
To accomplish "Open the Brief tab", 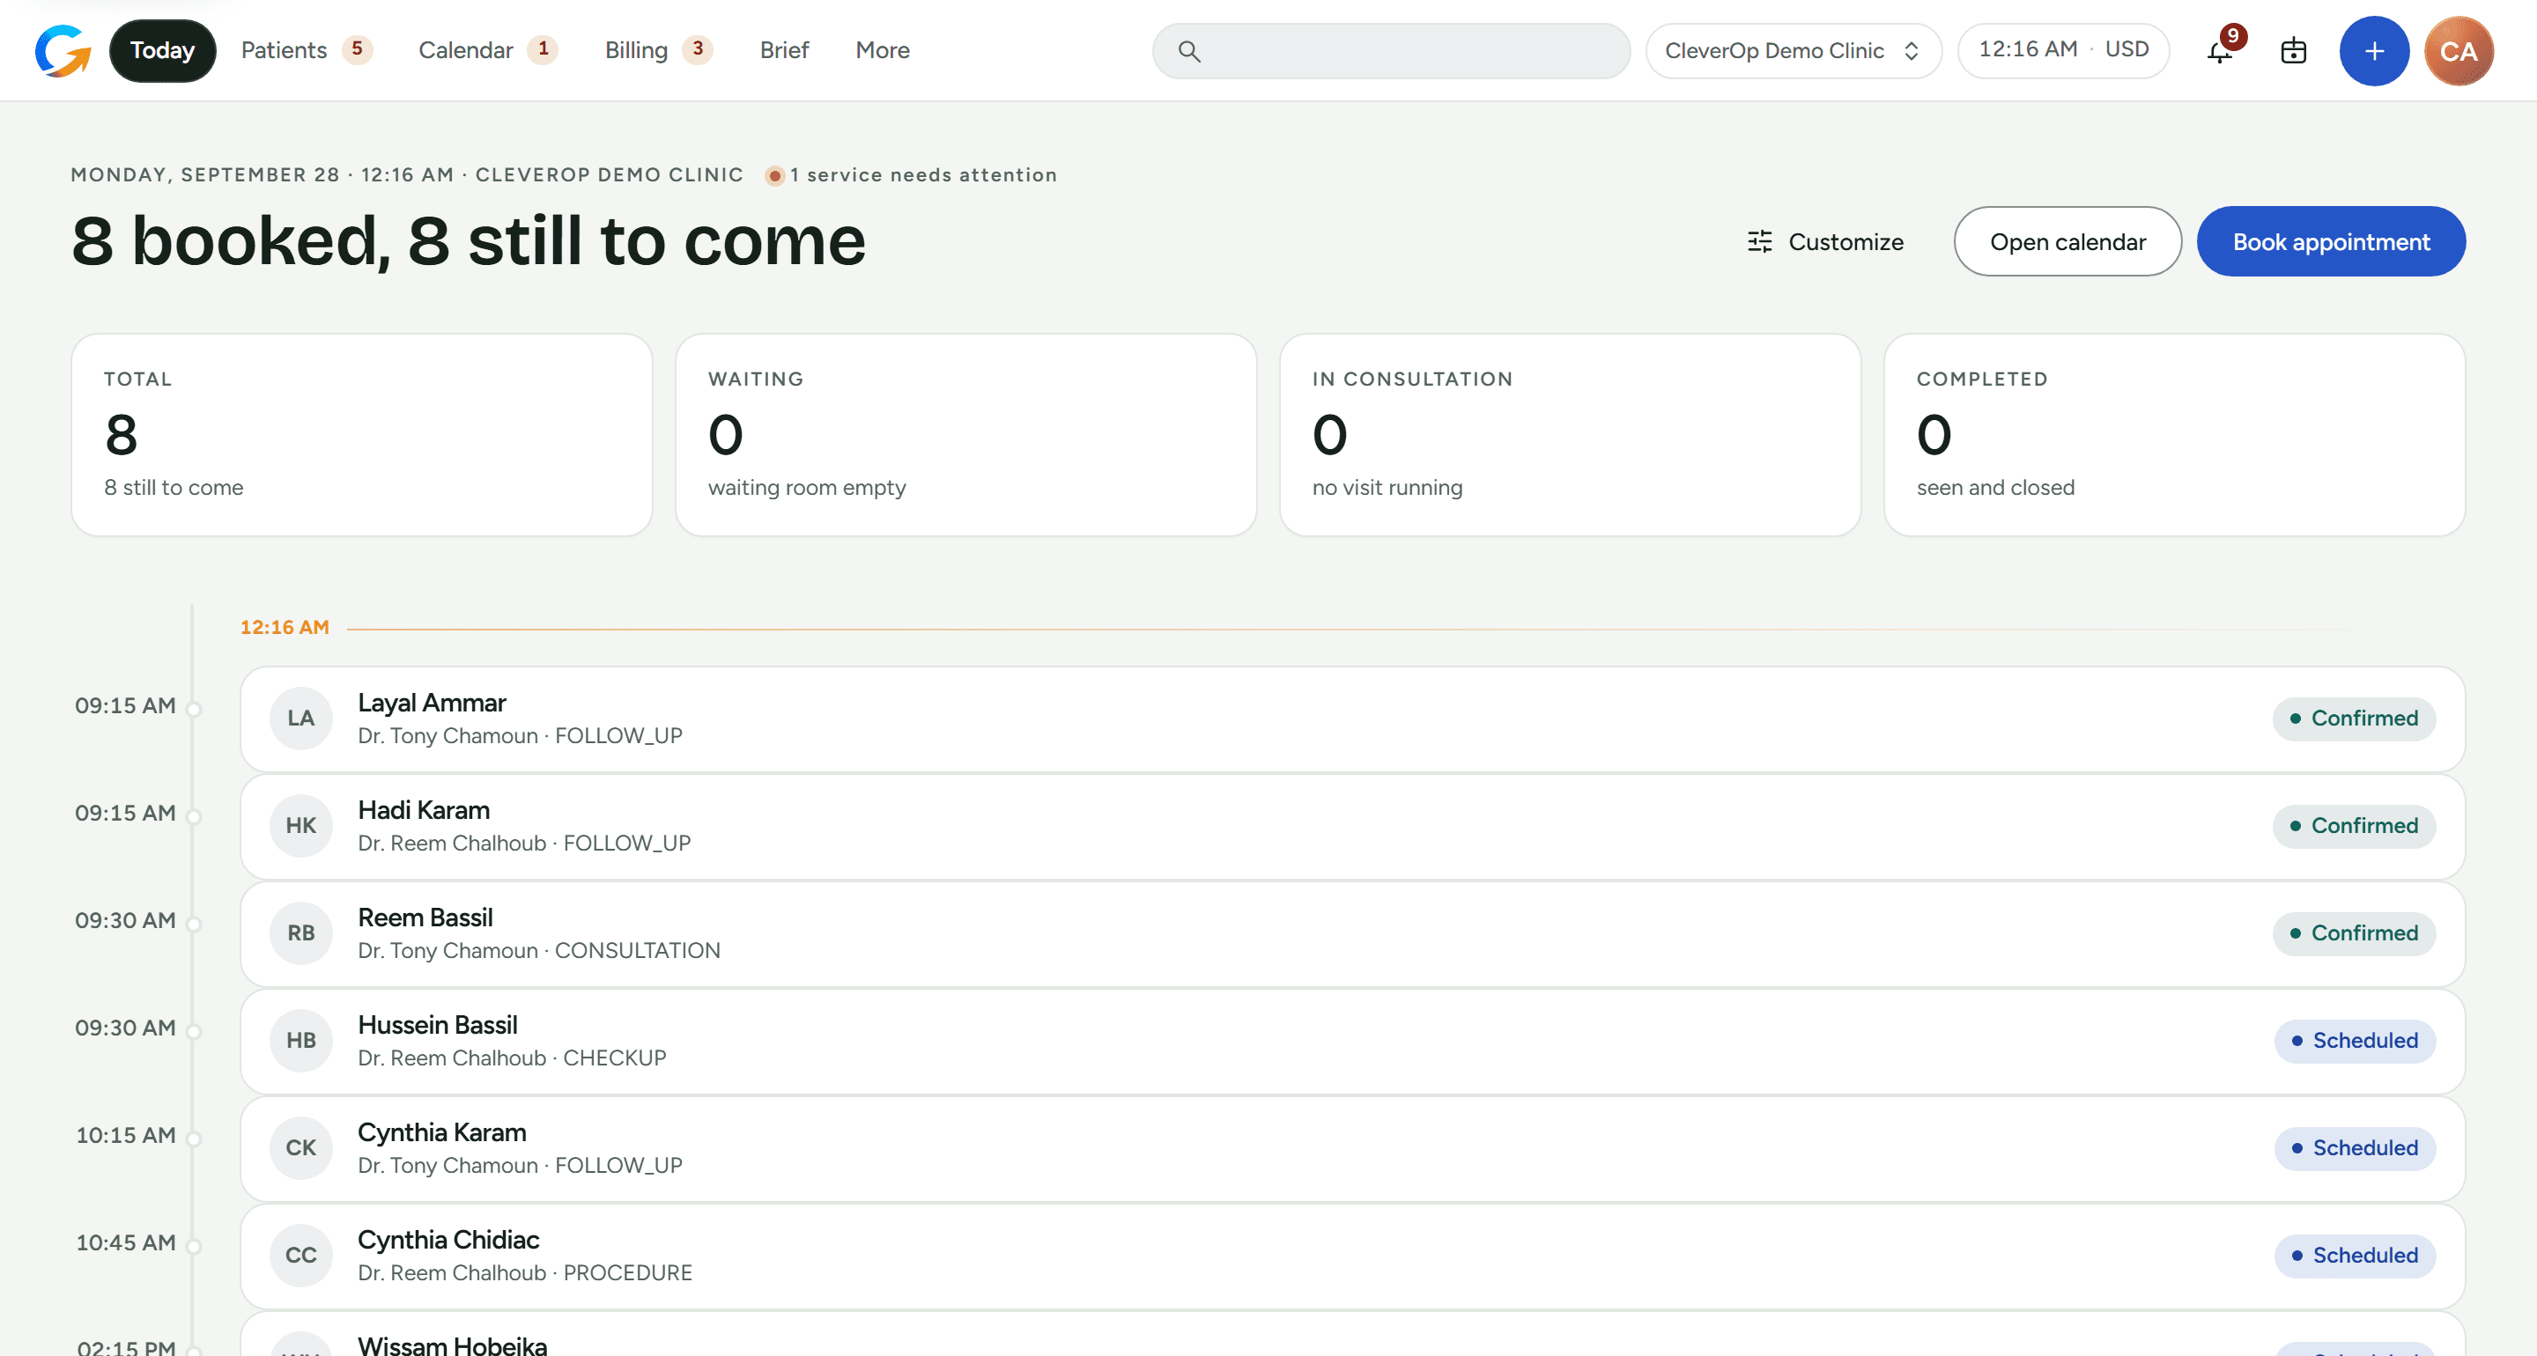I will pyautogui.click(x=784, y=50).
